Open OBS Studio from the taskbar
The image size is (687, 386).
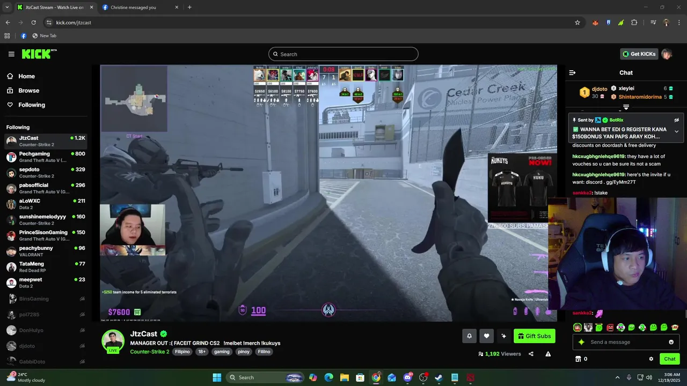point(423,377)
